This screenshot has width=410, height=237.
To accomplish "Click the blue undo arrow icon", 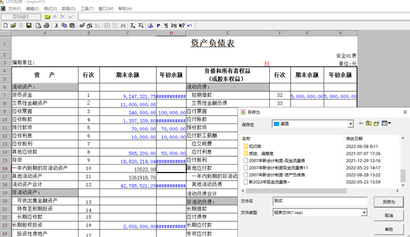I will click(x=189, y=26).
